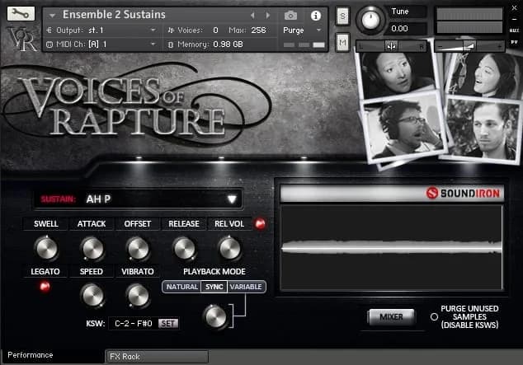Viewport: 523px width, 365px height.
Task: Click the bearded man with glasses photo
Action: pos(403,129)
